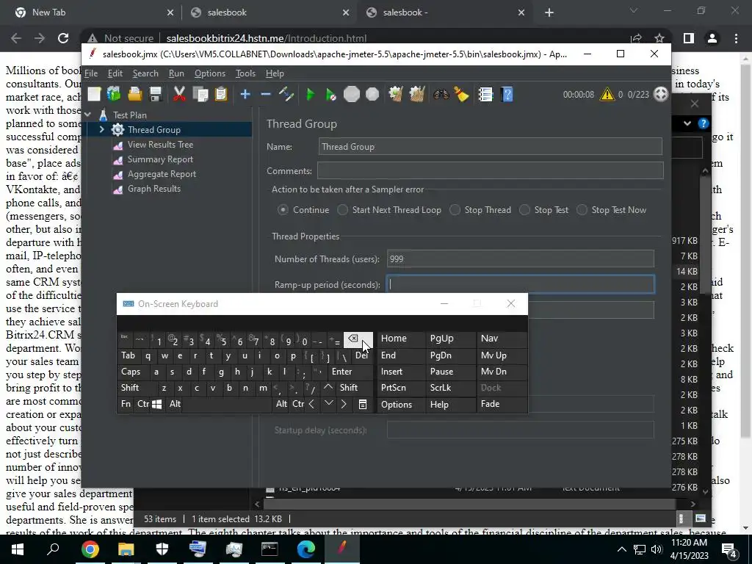Select the Stop Thread radio button
Image resolution: width=752 pixels, height=564 pixels.
[455, 210]
